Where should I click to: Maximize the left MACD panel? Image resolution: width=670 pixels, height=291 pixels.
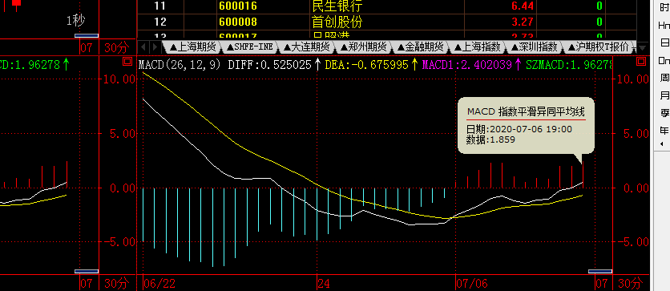tap(127, 62)
